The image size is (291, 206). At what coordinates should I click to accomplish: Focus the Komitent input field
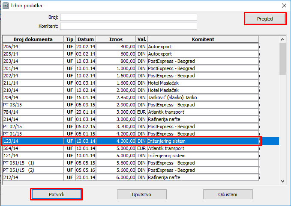(x=129, y=26)
